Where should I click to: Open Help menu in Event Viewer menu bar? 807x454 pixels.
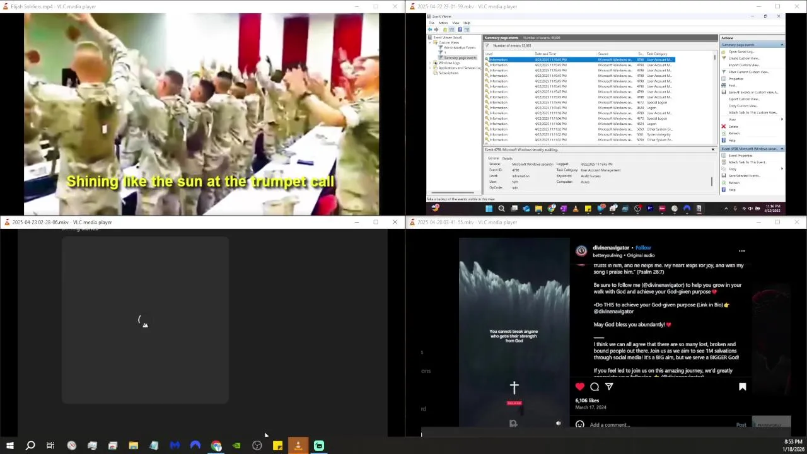click(467, 23)
